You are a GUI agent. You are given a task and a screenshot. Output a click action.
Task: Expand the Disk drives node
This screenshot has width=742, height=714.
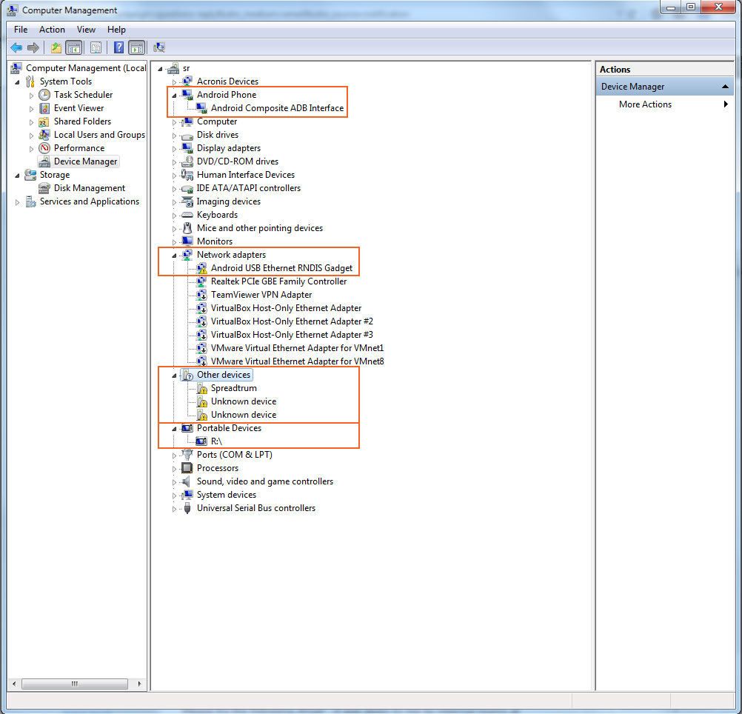click(x=174, y=136)
